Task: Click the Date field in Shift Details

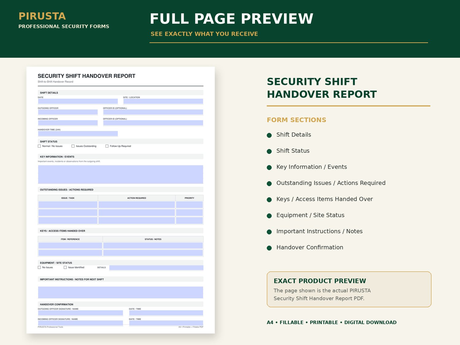Action: tap(78, 101)
